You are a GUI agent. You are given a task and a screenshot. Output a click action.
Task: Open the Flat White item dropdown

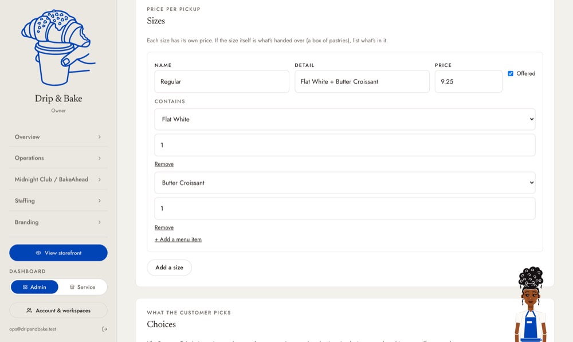tap(344, 119)
